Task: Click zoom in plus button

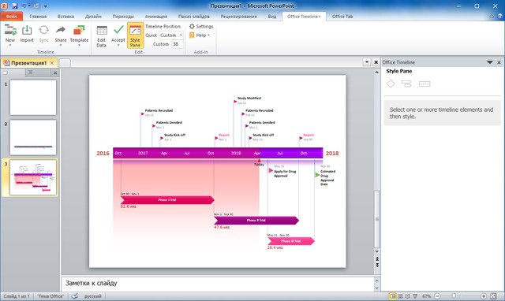Action: point(484,296)
